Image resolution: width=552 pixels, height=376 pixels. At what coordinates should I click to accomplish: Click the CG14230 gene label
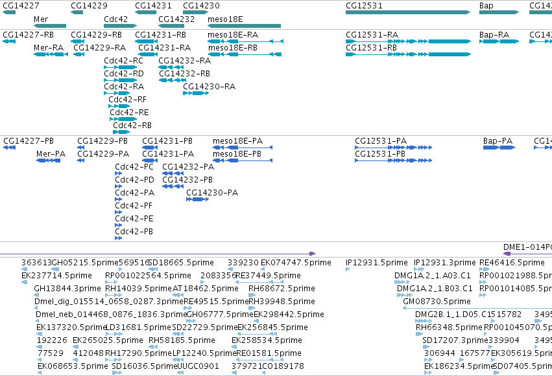(201, 6)
